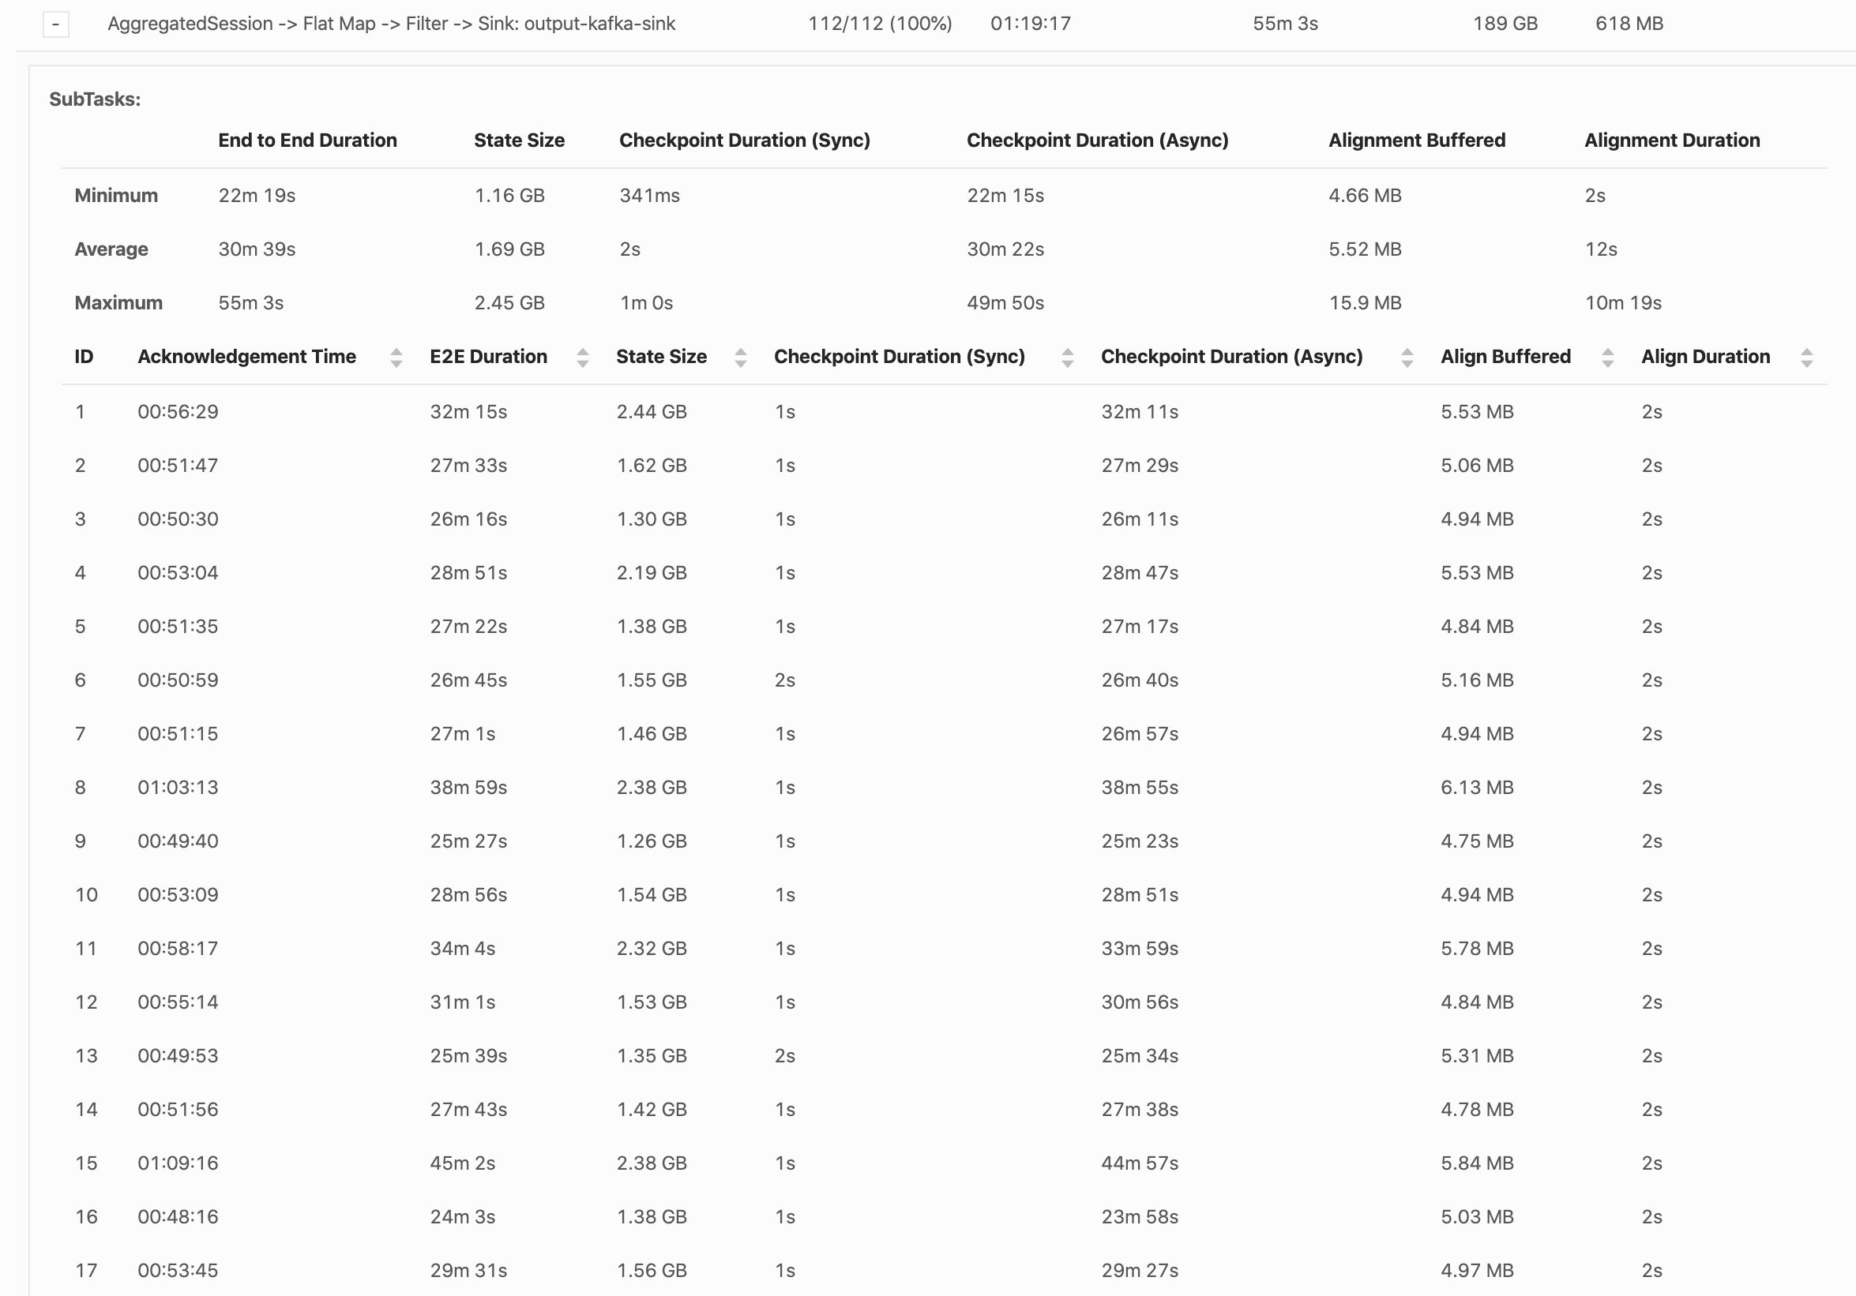Select subtask row with ID 8
Viewport: 1856px width, 1296px height.
point(80,787)
